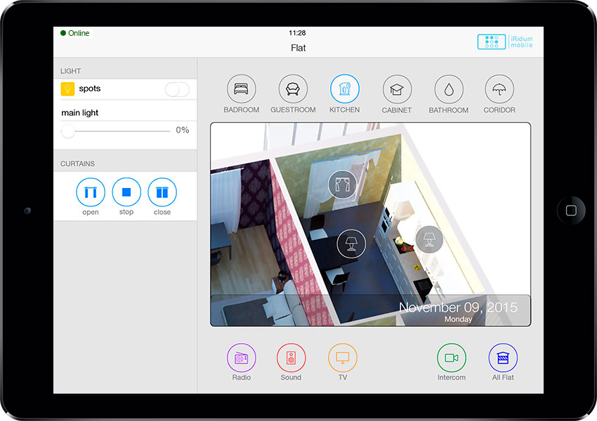The width and height of the screenshot is (597, 421).
Task: Tap the Sound speaker icon
Action: [291, 358]
